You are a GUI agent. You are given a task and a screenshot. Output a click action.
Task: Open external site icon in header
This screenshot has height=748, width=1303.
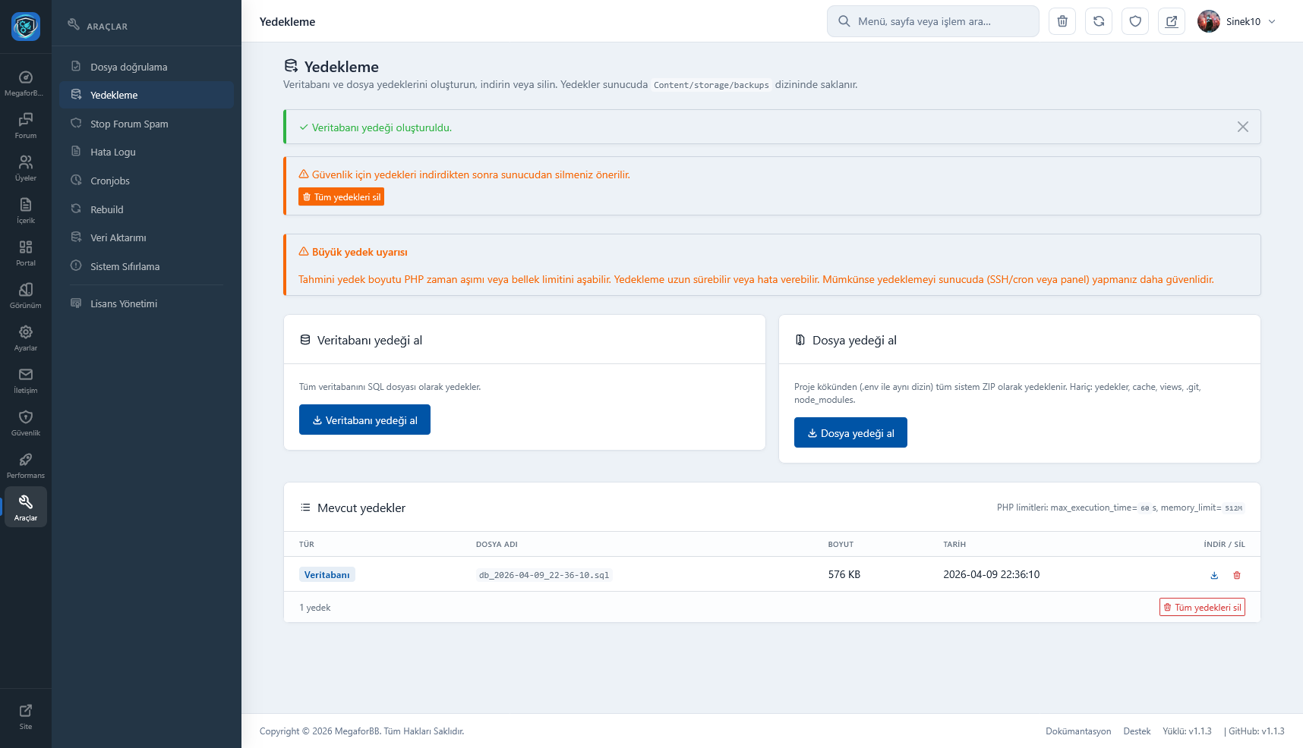coord(1172,21)
